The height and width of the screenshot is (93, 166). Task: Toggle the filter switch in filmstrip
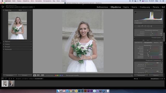coord(164,79)
